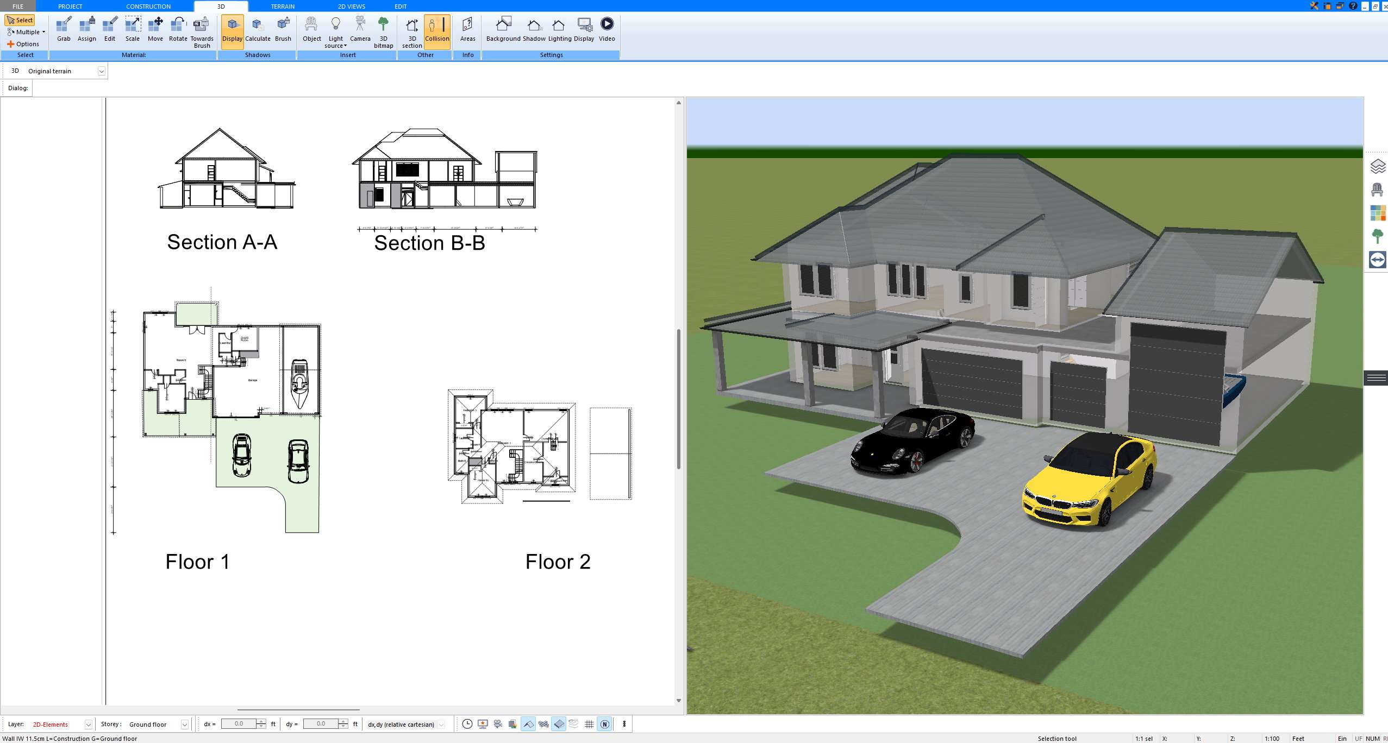
Task: Open the vertical dots overflow menu
Action: (x=624, y=724)
